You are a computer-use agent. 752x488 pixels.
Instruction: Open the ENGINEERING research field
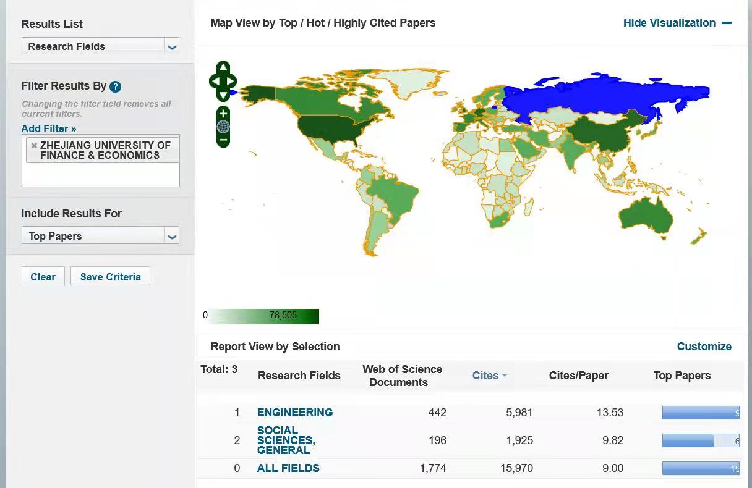coord(295,413)
